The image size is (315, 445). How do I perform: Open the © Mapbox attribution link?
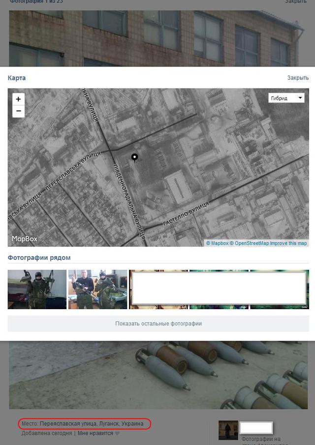(217, 243)
